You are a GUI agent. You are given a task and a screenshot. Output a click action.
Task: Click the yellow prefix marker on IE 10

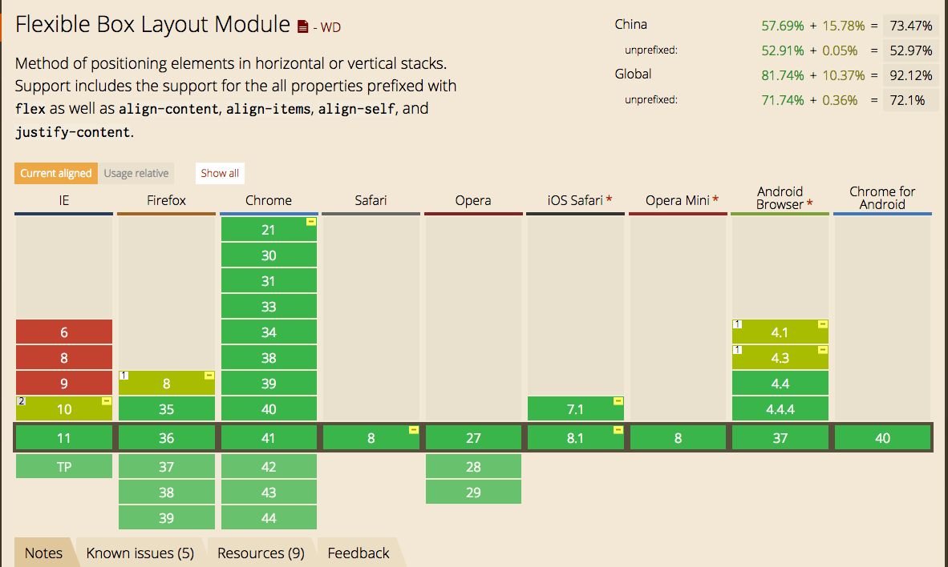pos(107,401)
